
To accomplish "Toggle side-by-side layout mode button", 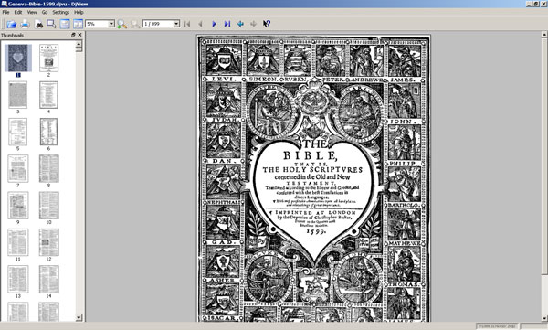I will pos(78,24).
